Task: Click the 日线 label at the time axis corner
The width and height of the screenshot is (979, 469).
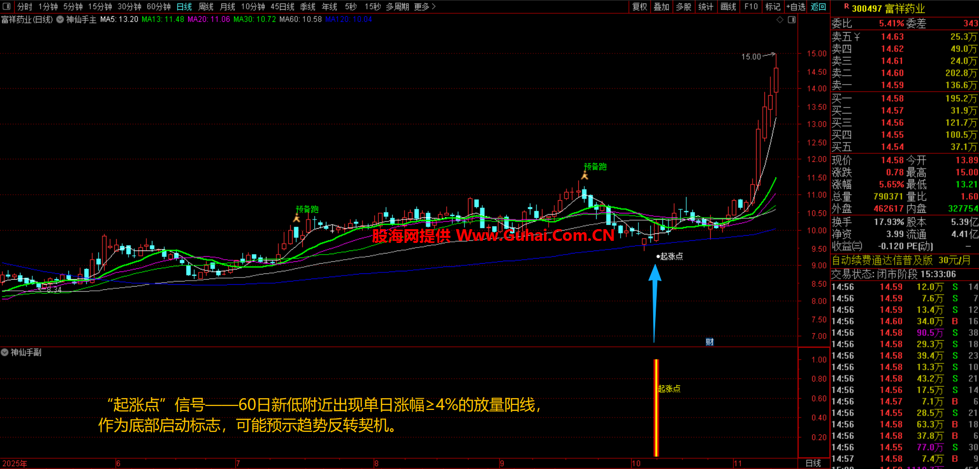Action: [x=813, y=463]
